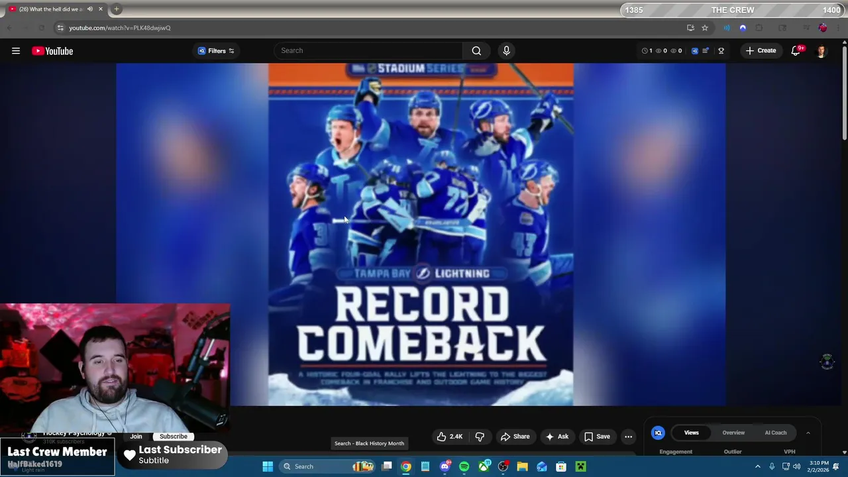The width and height of the screenshot is (848, 477).
Task: Switch to the vidIQ Views tab
Action: pos(691,433)
